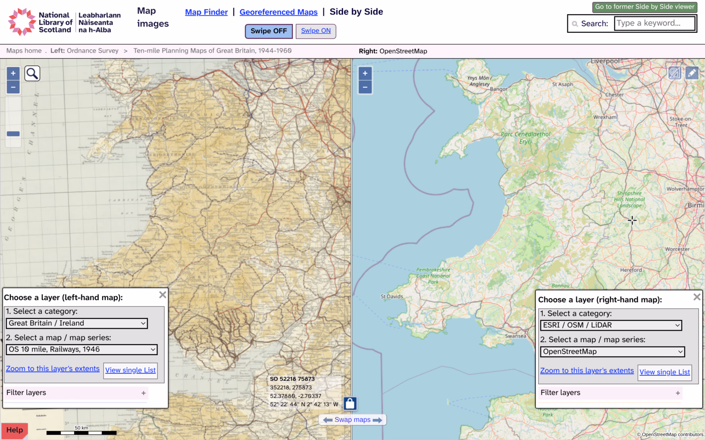Click the measure tool icon on right map
Viewport: 705px width, 440px height.
pos(674,73)
